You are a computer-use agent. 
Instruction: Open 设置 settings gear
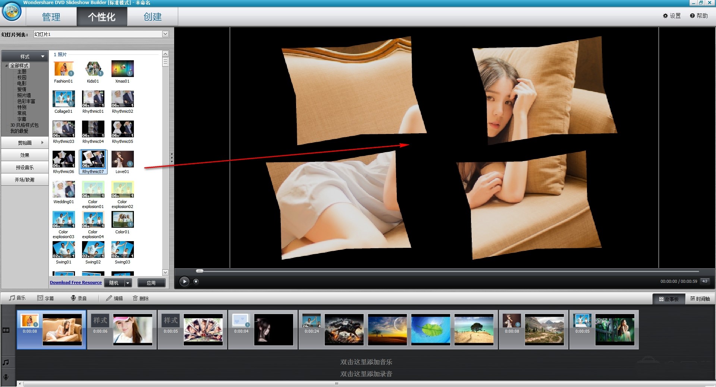(x=672, y=16)
